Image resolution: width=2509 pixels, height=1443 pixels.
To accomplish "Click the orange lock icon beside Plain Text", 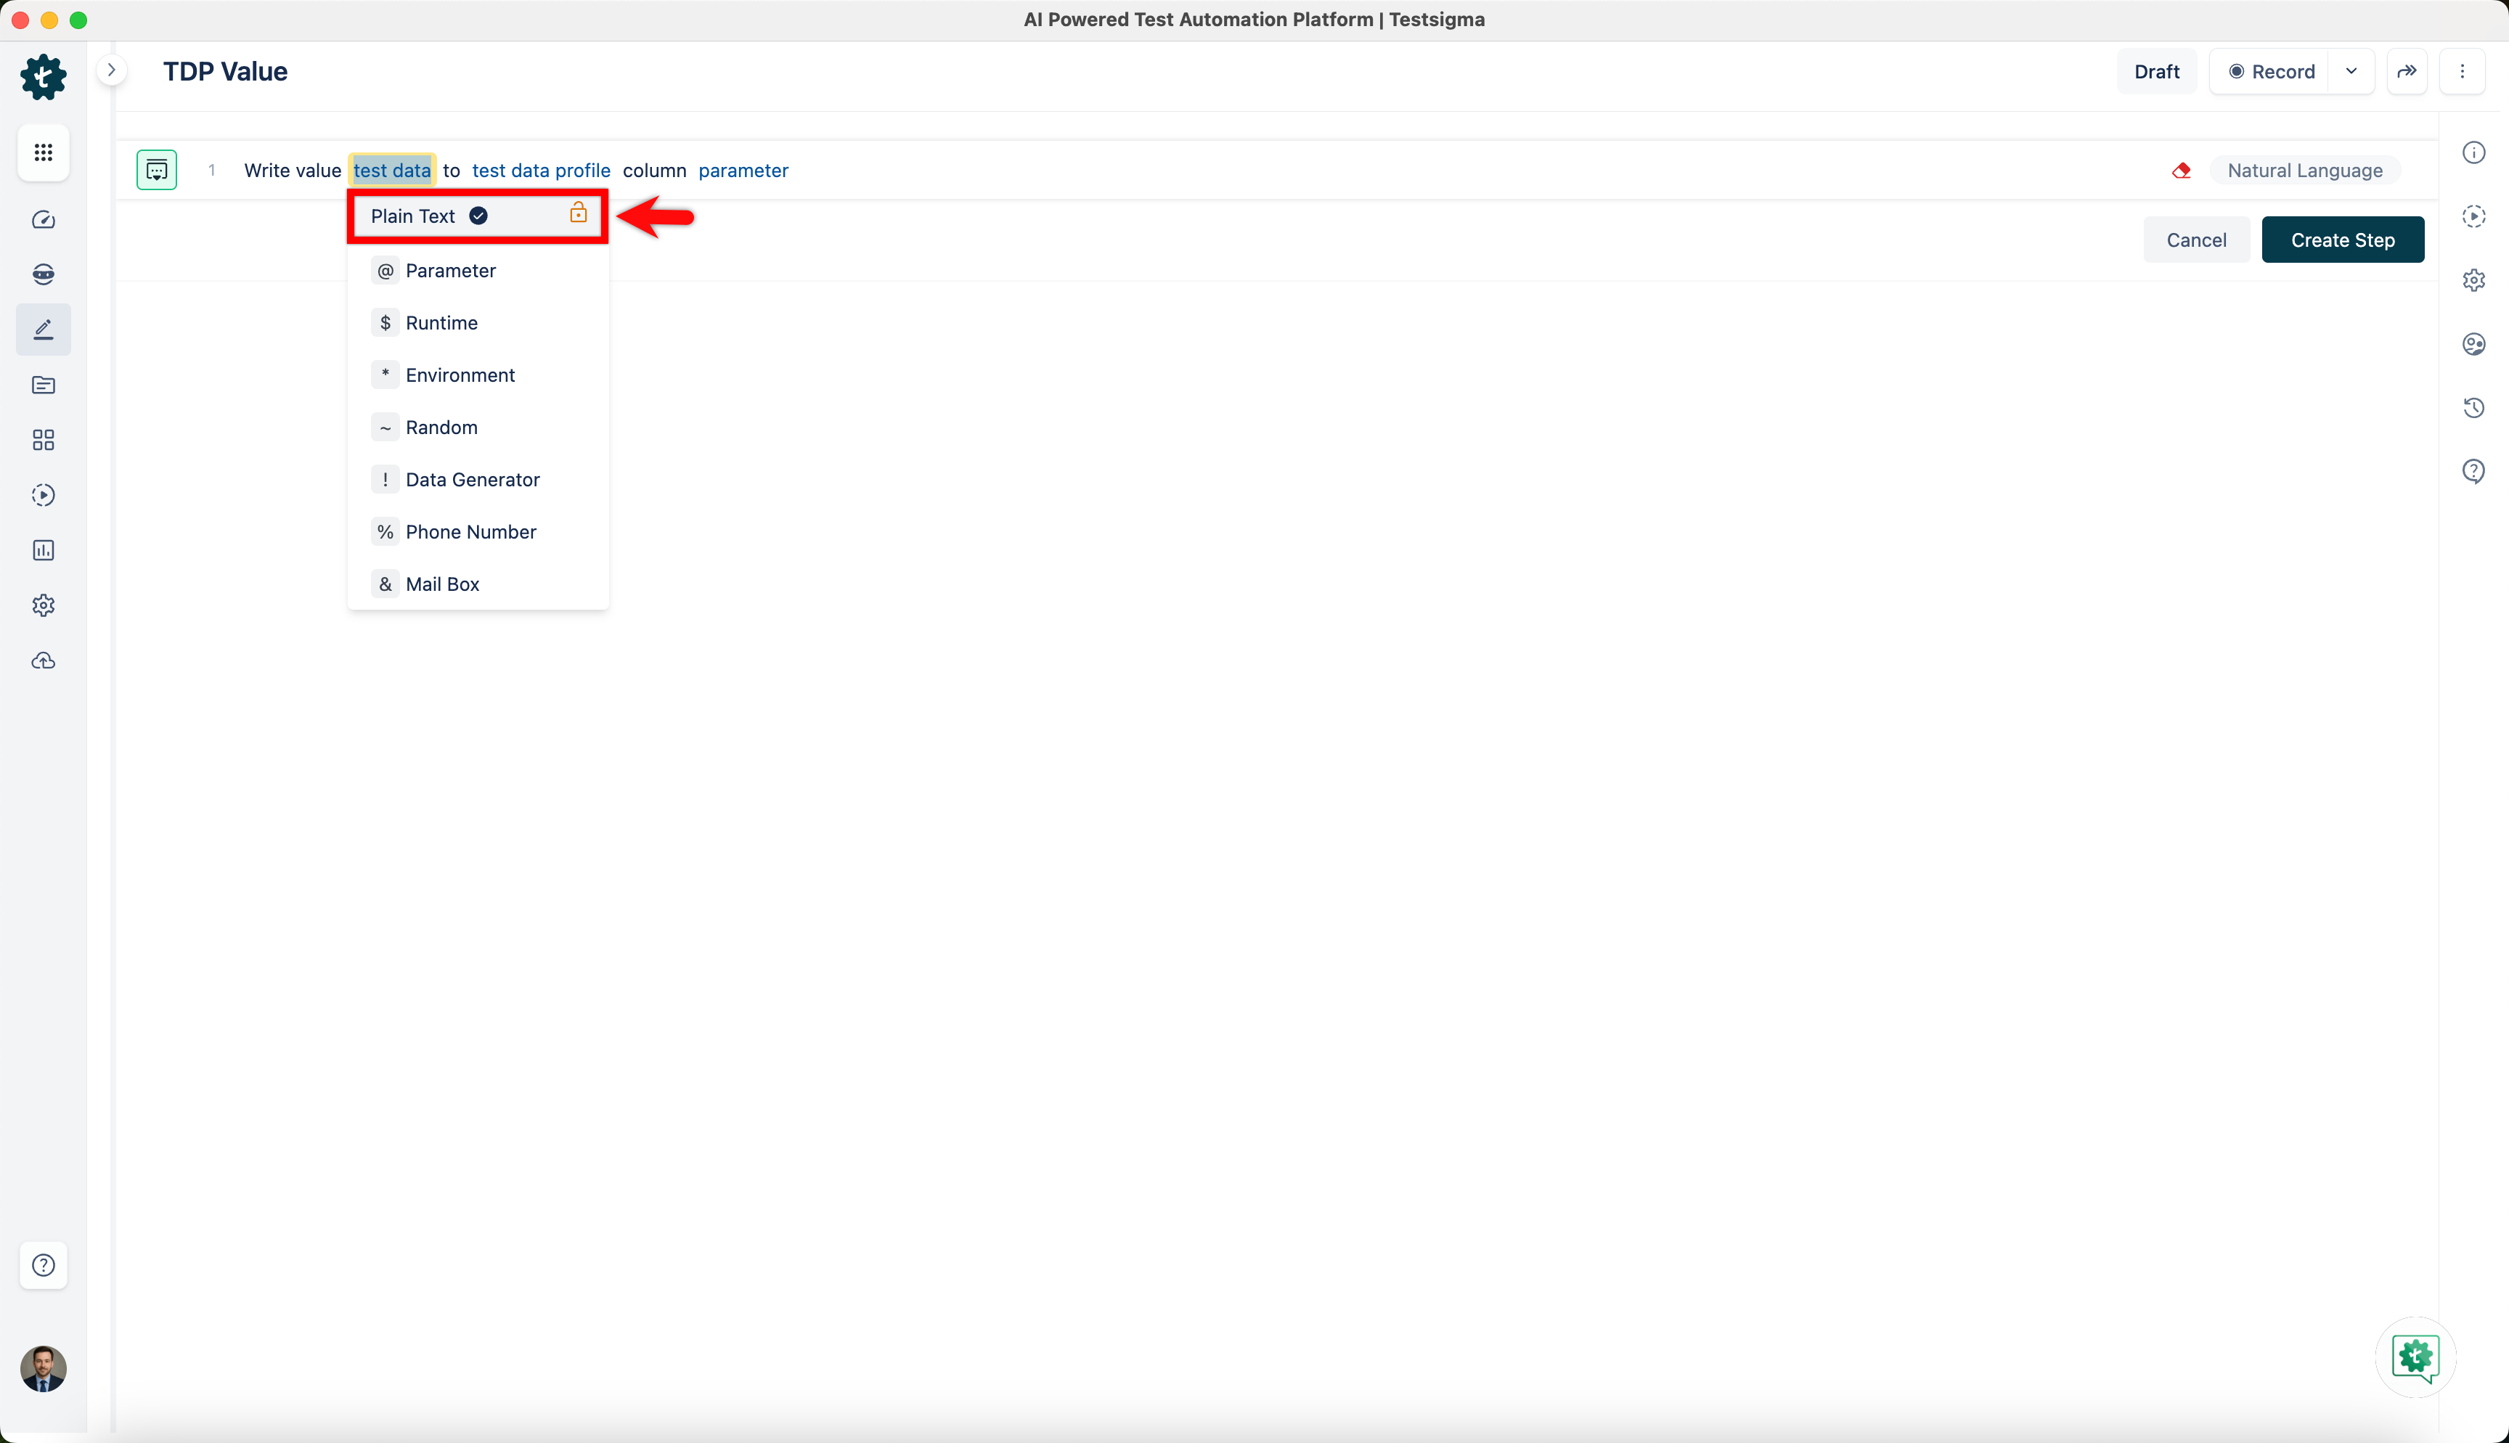I will point(579,213).
